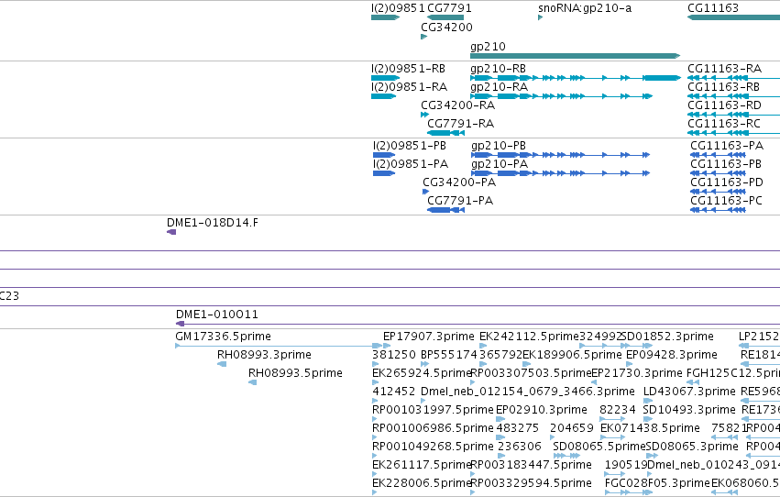Click transcript CG11163-RD

click(734, 115)
